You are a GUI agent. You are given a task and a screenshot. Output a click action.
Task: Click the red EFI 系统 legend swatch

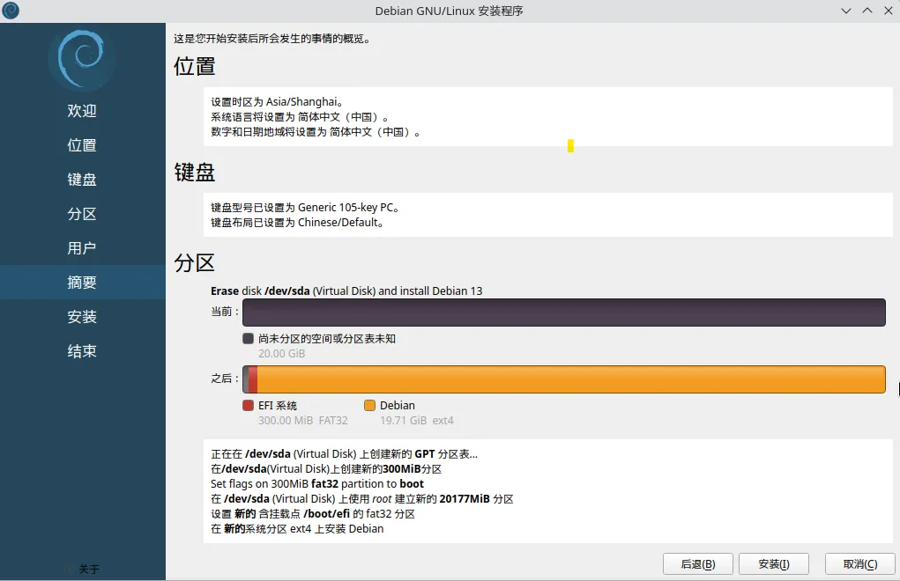pyautogui.click(x=248, y=405)
